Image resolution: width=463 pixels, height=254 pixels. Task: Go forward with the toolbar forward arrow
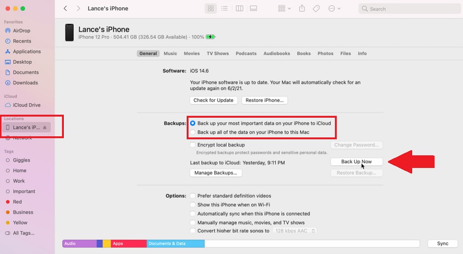(78, 9)
